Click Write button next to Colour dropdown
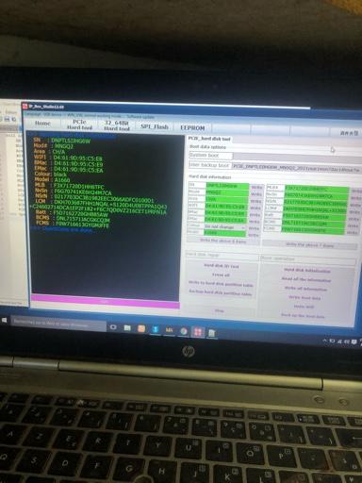The height and width of the screenshot is (483, 362). tap(254, 228)
